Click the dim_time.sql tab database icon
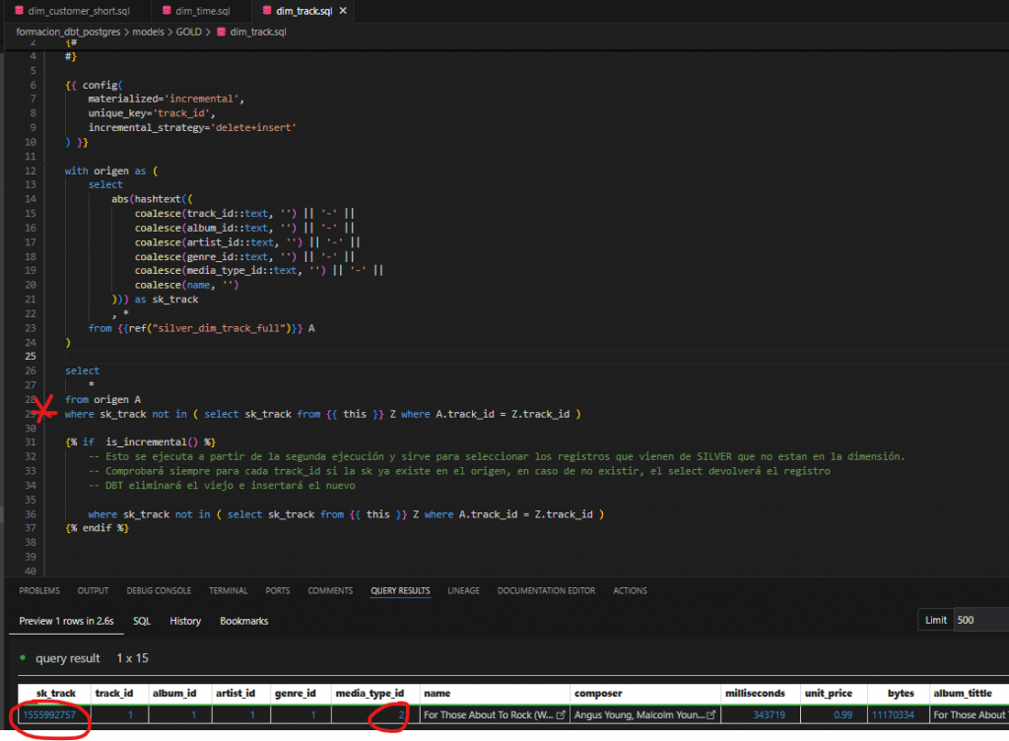Viewport: 1009px width, 741px height. [168, 11]
